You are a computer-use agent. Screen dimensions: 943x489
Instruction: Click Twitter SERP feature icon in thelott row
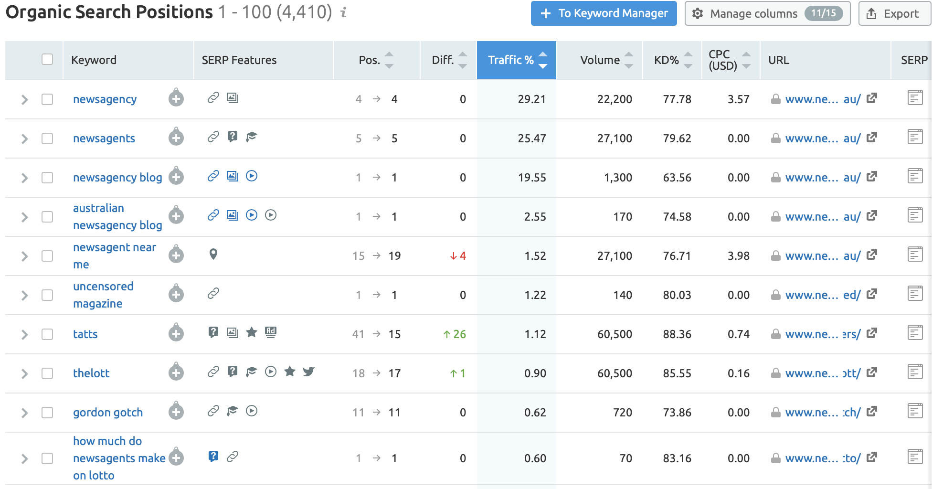pos(309,372)
